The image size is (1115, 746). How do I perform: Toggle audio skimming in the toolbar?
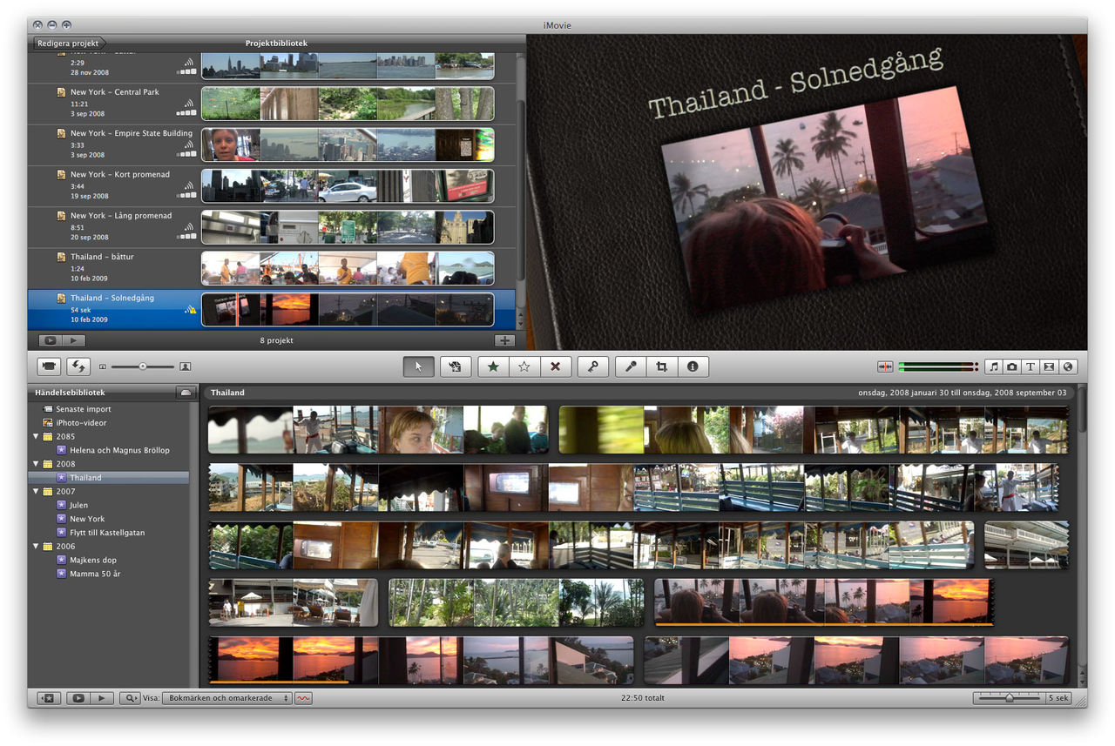click(x=885, y=366)
